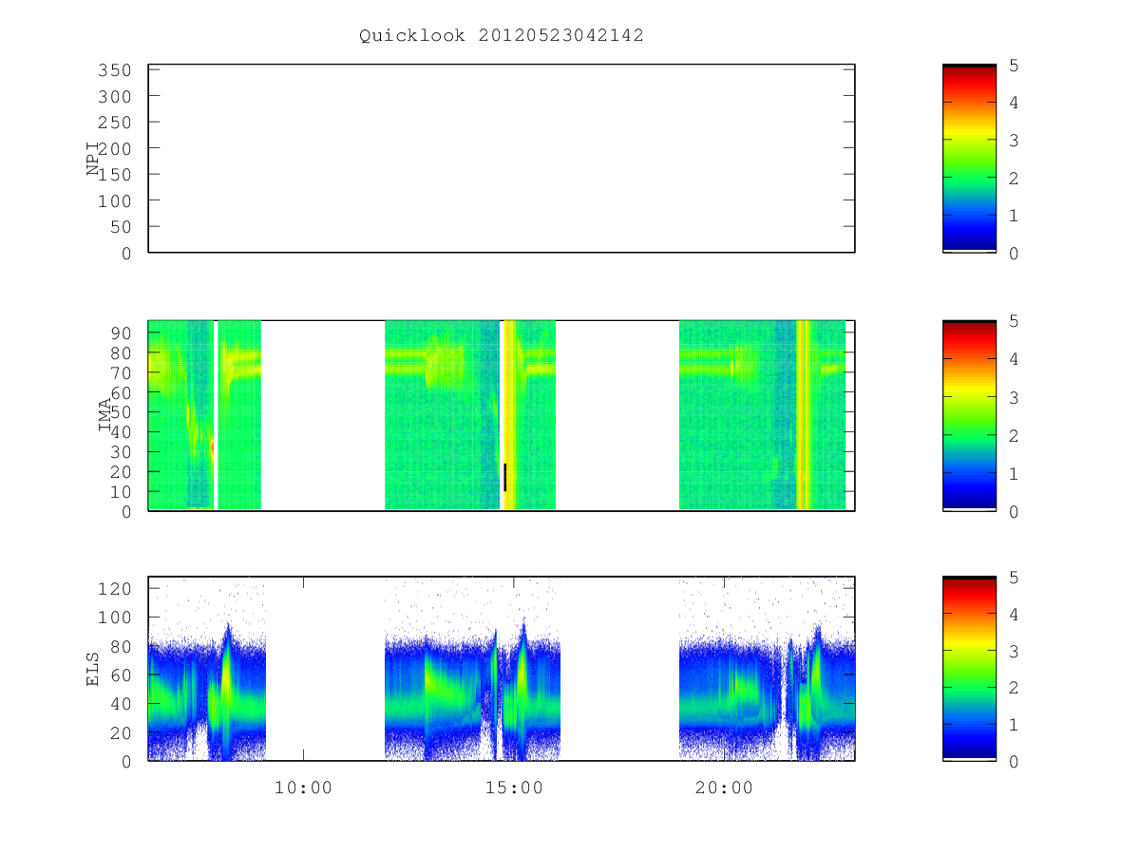The image size is (1140, 855).
Task: Click the 10:00 time axis label
Action: (303, 788)
